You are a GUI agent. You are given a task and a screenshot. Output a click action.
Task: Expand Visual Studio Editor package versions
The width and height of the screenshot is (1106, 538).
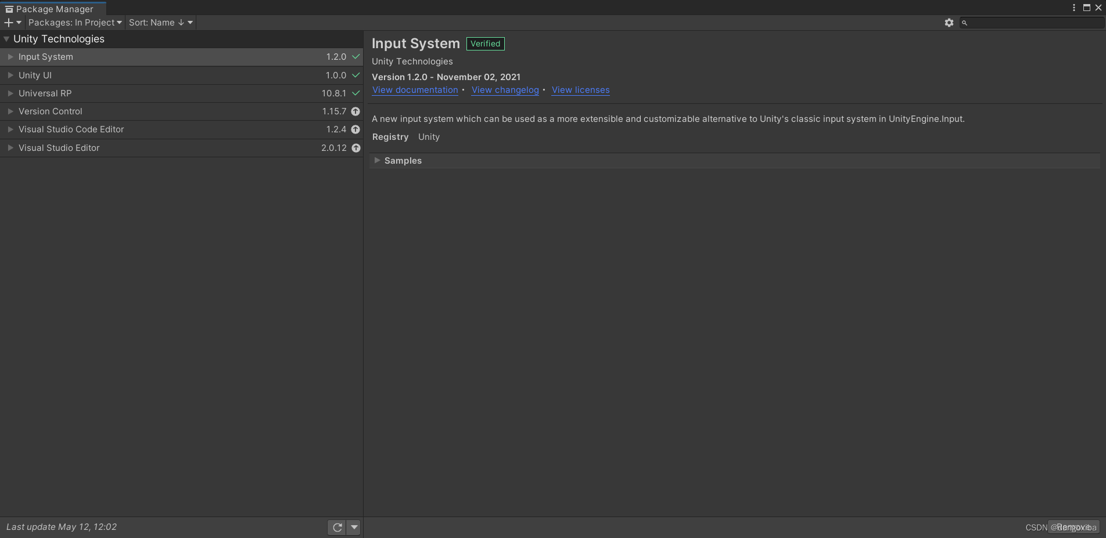10,148
